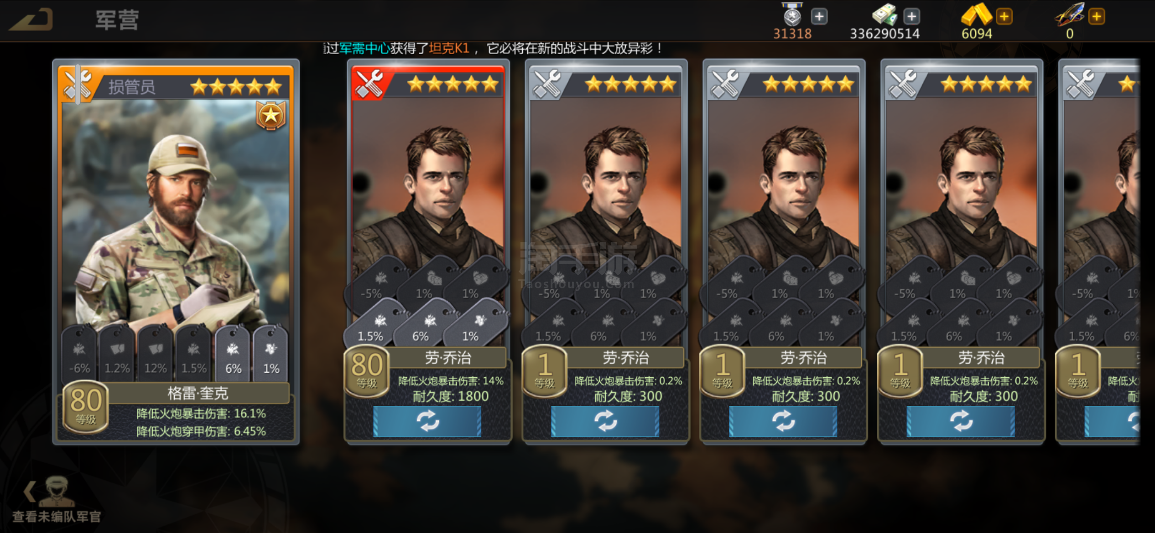Tap the gold bars currency icon

click(x=976, y=15)
